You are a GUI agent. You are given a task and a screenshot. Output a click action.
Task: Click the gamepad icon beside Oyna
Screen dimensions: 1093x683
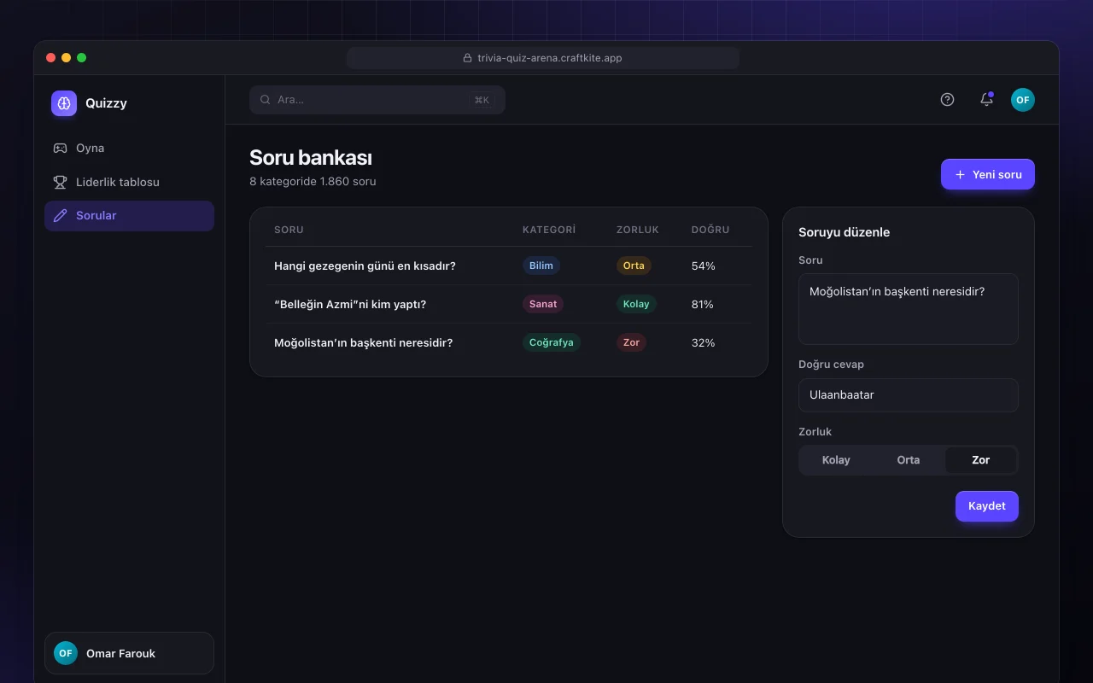(x=60, y=148)
